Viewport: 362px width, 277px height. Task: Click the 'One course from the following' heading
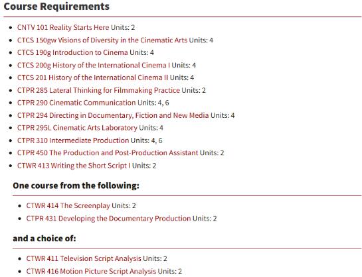(76, 186)
